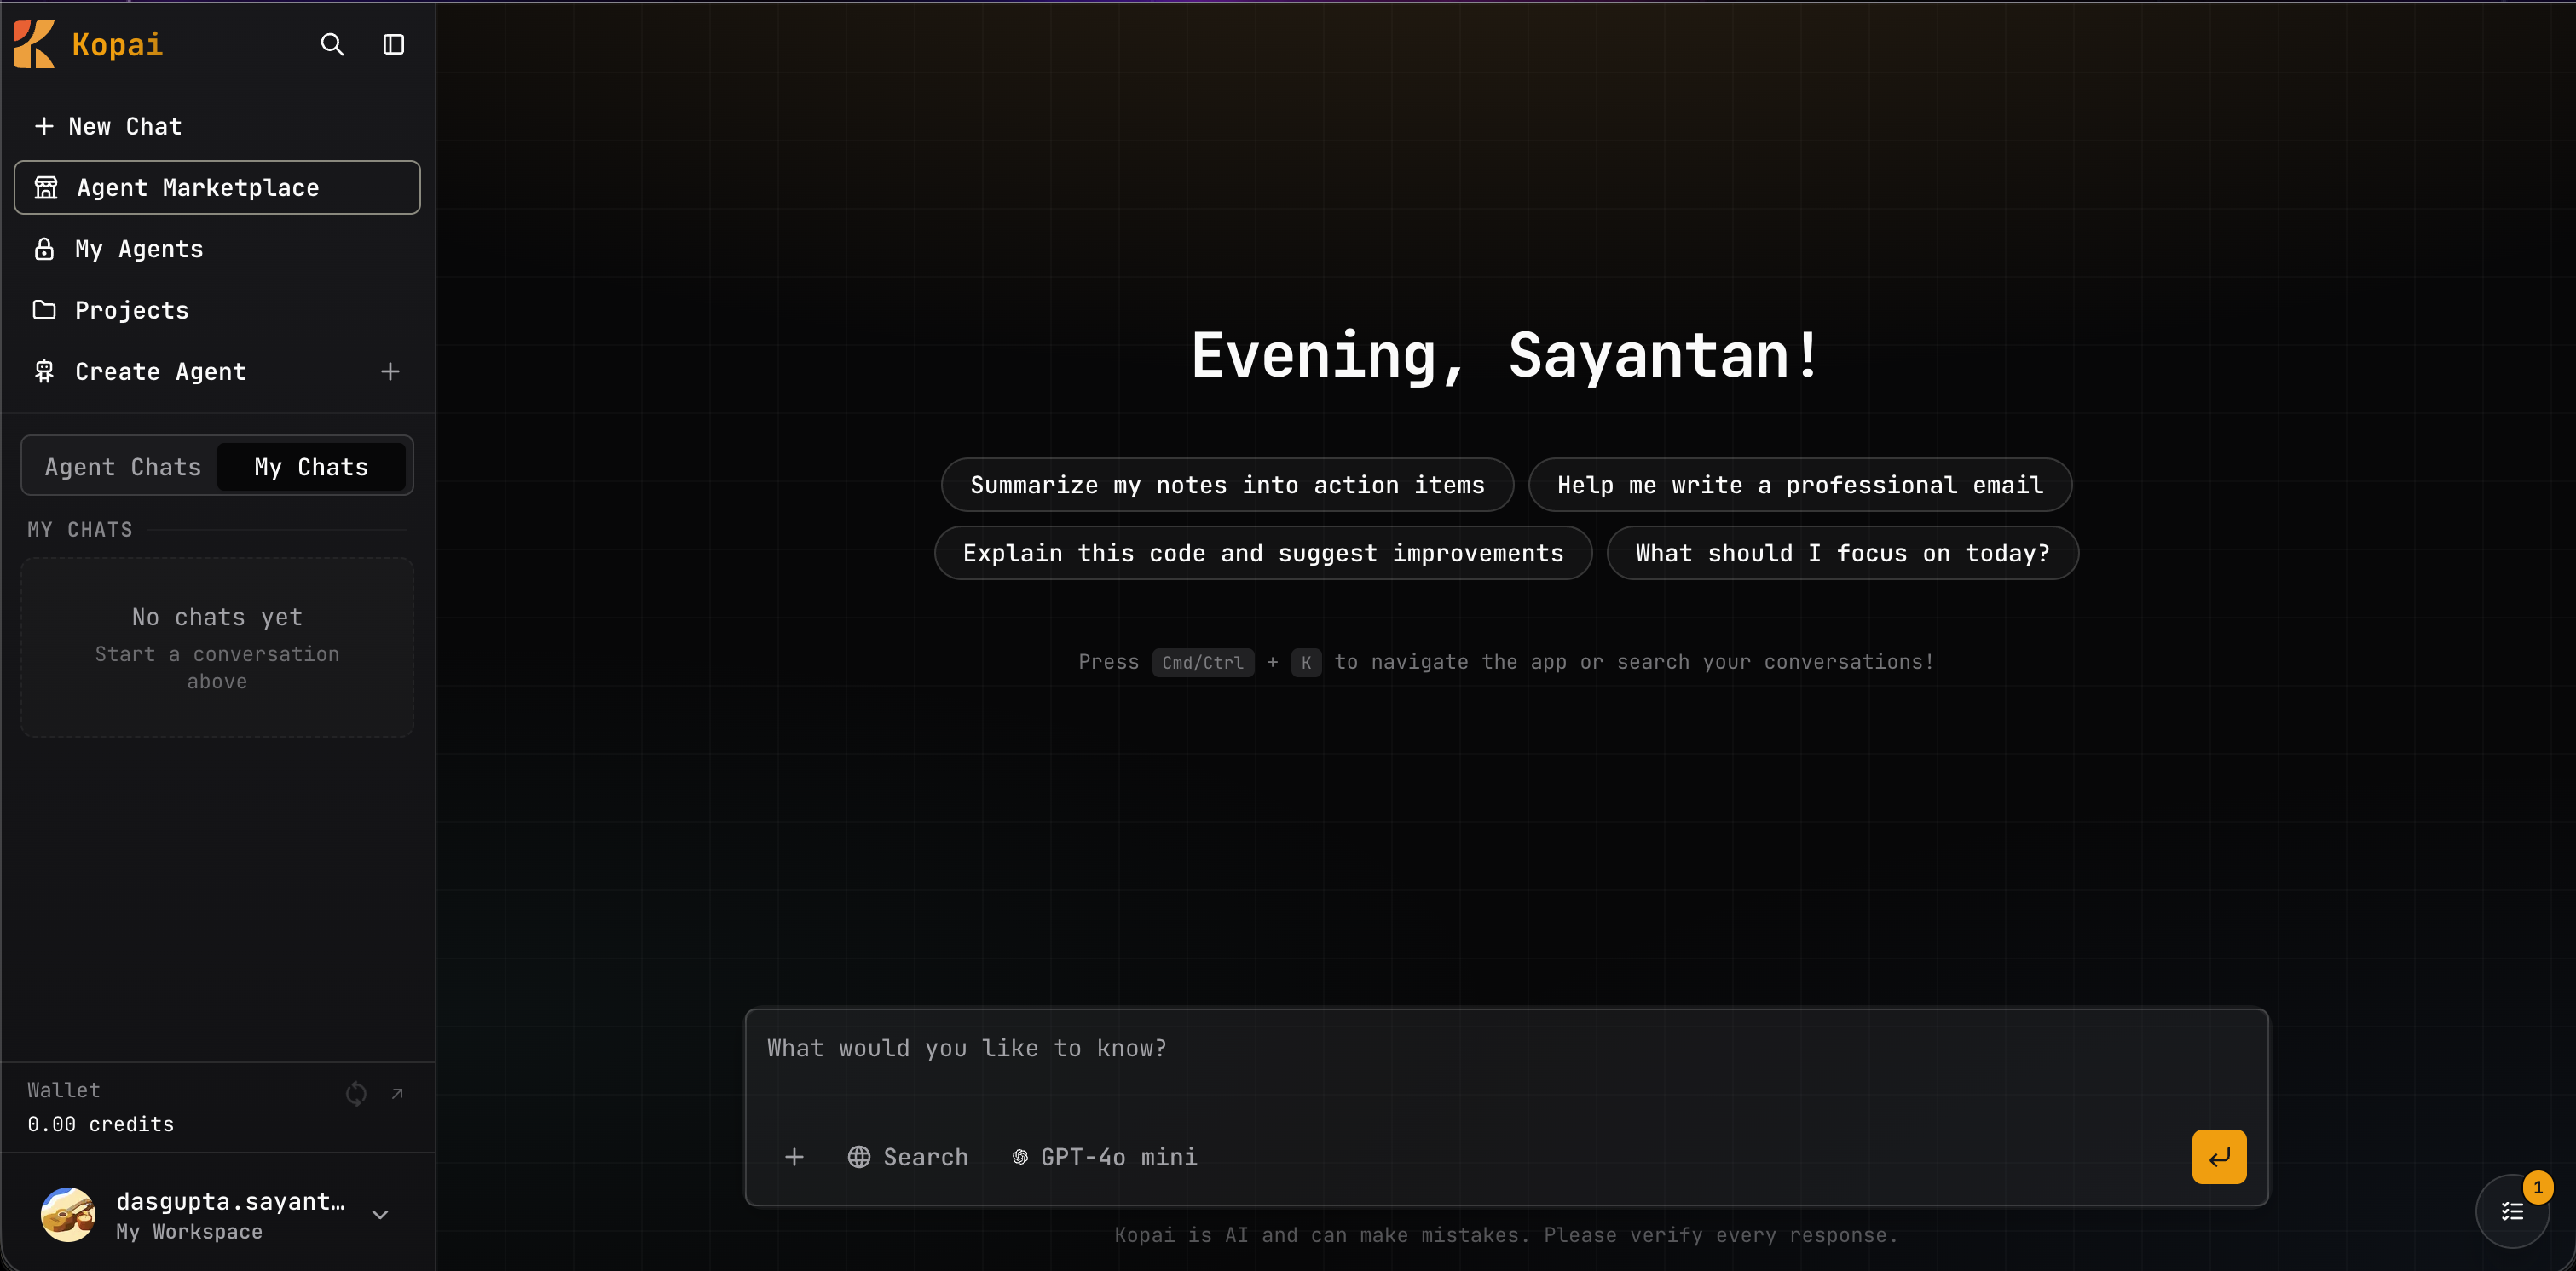Expand the workspace account dropdown chevron

380,1215
